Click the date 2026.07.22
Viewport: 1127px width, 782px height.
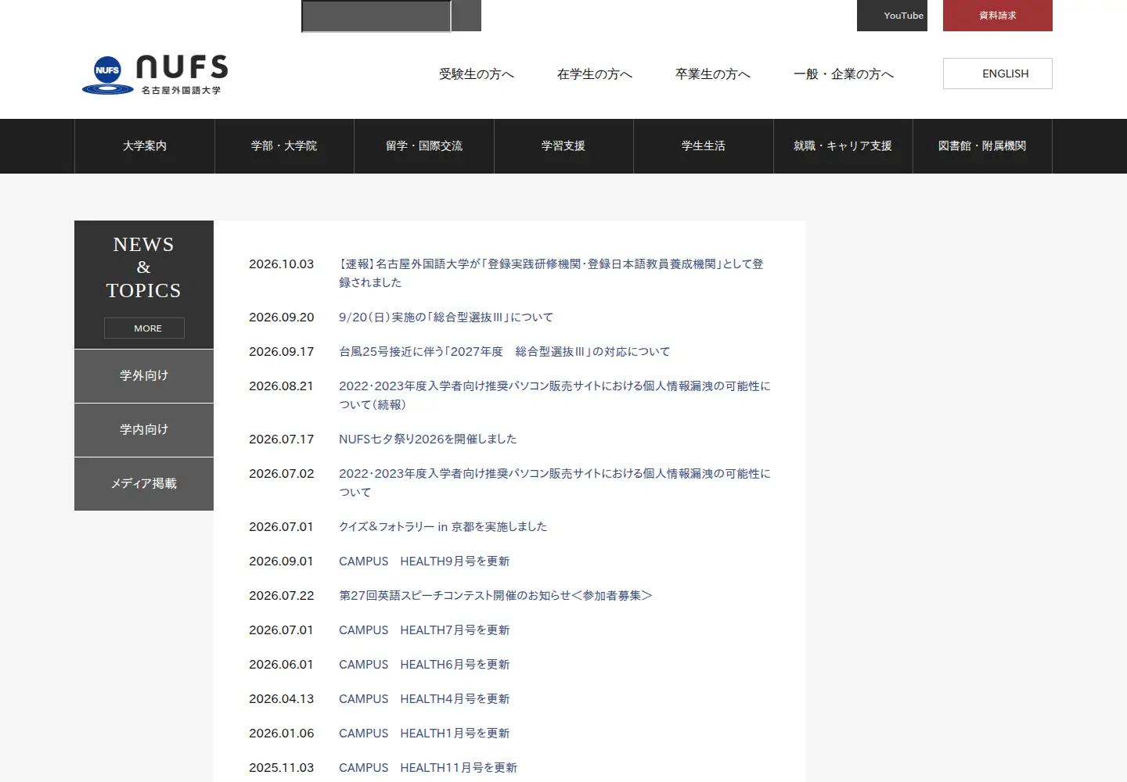pyautogui.click(x=282, y=596)
